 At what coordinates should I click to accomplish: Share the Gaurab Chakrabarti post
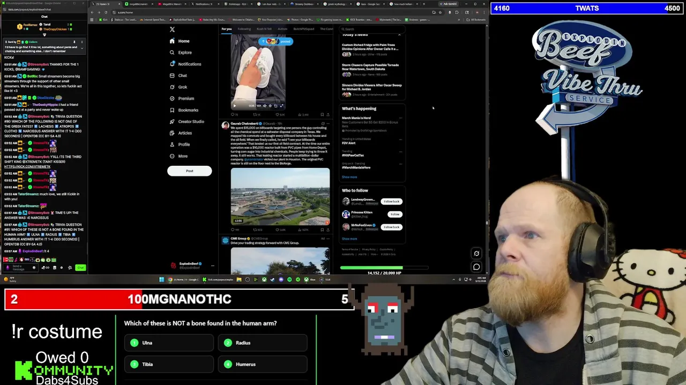click(x=328, y=230)
